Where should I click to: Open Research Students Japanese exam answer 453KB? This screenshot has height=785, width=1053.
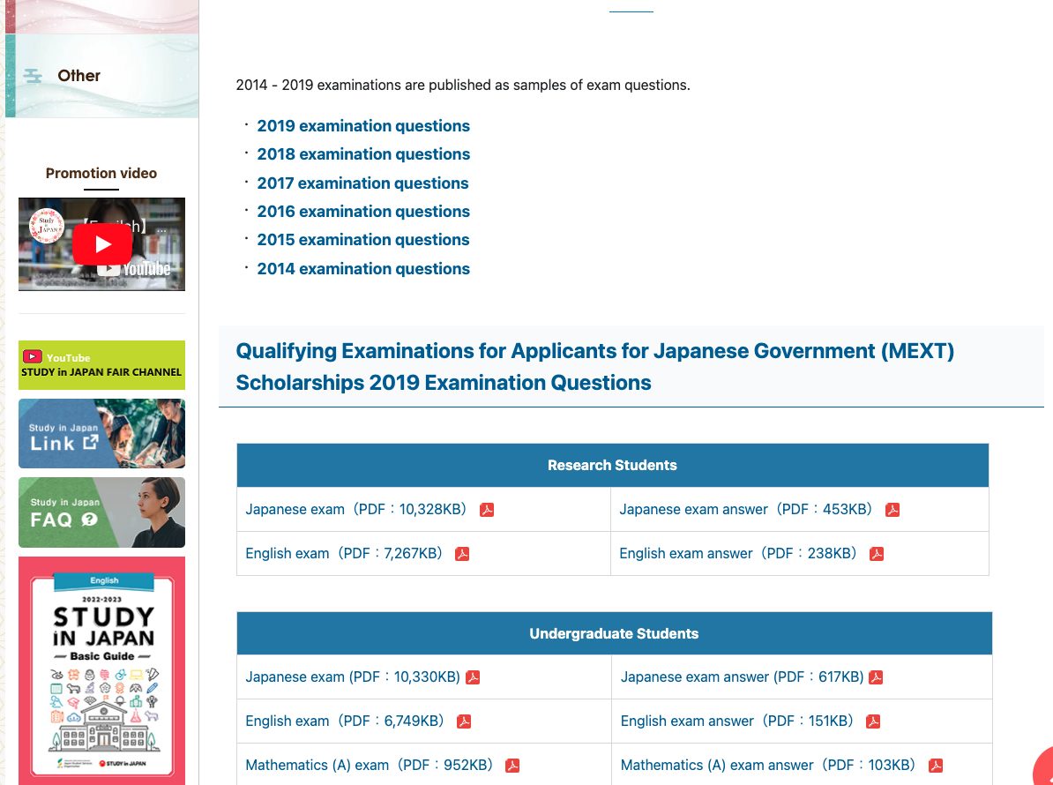[745, 509]
